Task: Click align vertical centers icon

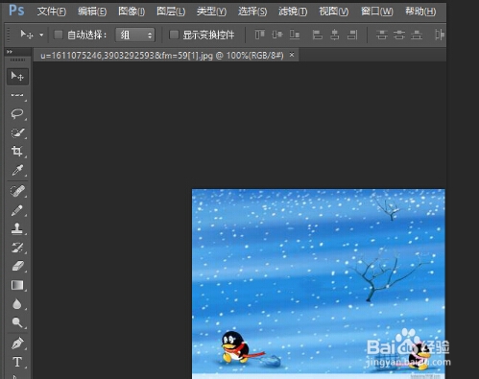Action: [x=277, y=35]
